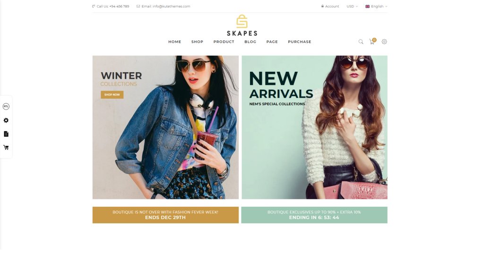Open the HOME menu item

175,42
